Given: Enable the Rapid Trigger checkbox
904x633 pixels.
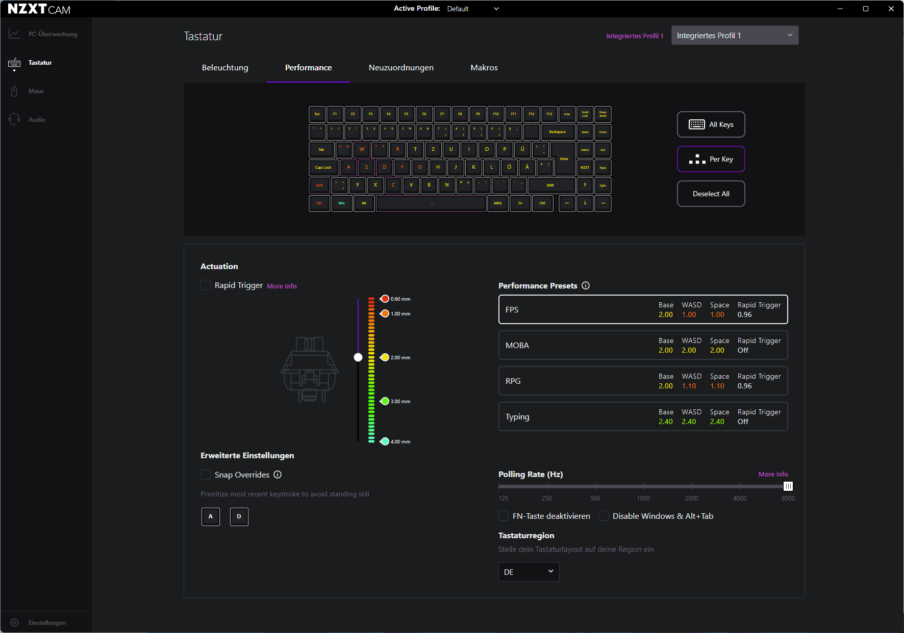Looking at the screenshot, I should (x=206, y=285).
